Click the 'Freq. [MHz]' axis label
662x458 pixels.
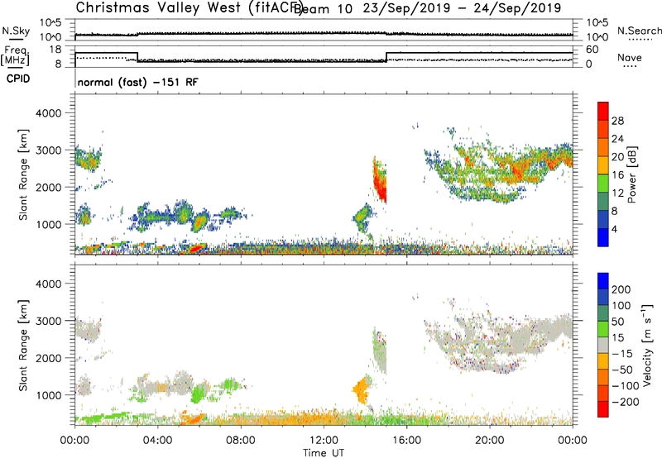pos(16,55)
